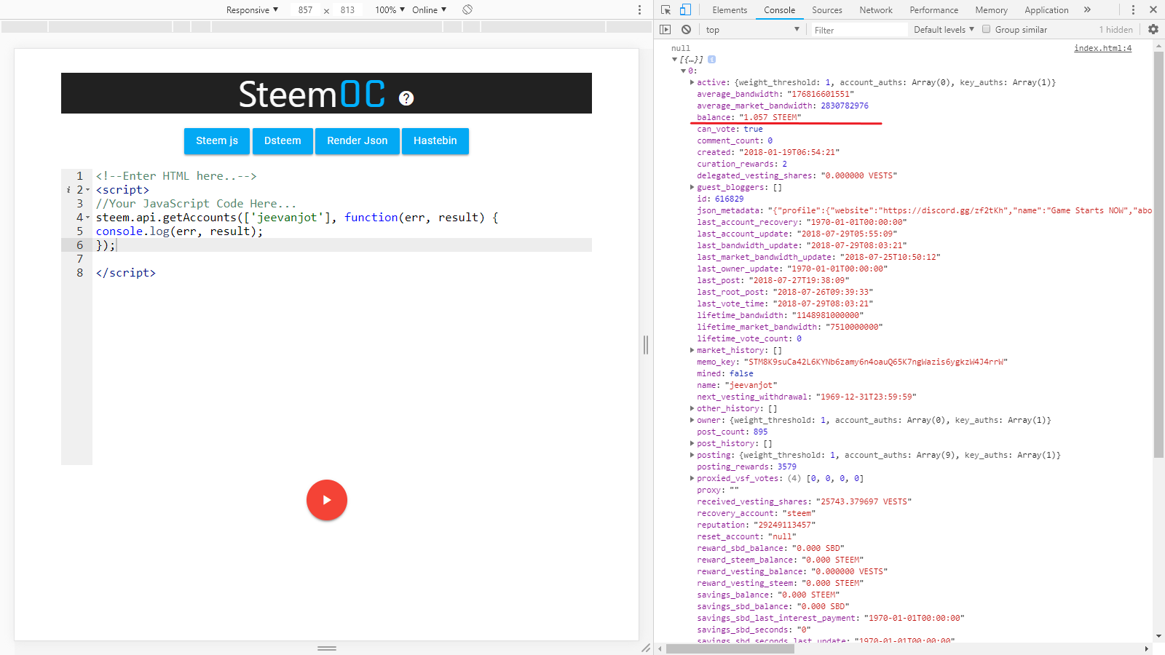Rotate the device viewport
Viewport: 1165px width, 655px height.
(x=467, y=9)
